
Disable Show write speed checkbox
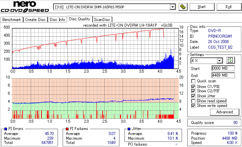[x=193, y=106]
